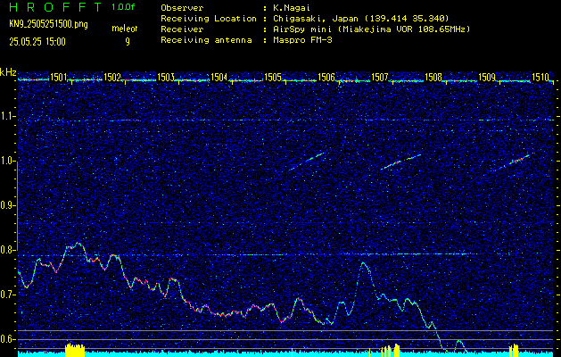Click the yellow power bar below 1509
Viewport: 561px width, 357px height.
(x=514, y=350)
